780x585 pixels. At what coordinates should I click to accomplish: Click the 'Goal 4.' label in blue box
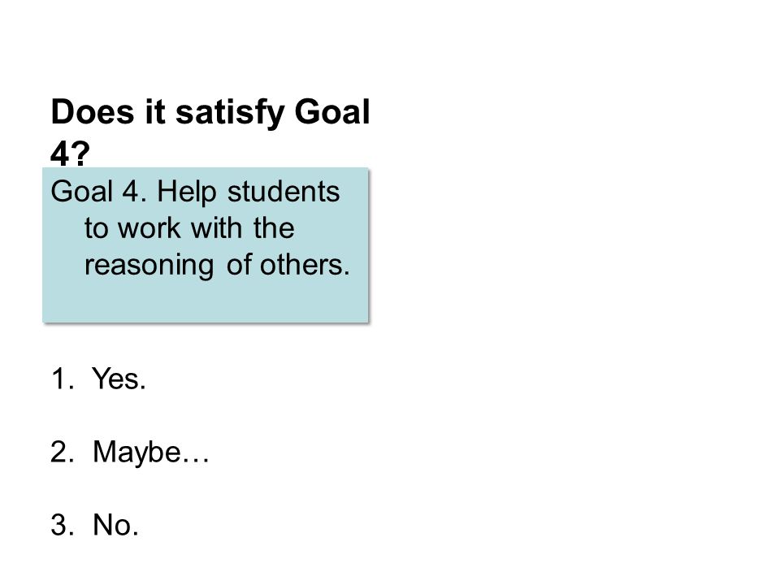coord(98,192)
